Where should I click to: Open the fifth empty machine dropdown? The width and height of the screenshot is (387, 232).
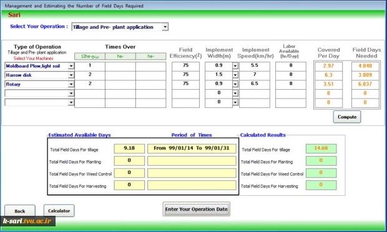point(71,102)
